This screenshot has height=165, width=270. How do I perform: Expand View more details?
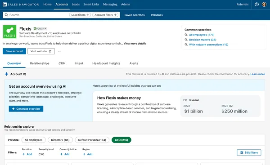click(135, 44)
